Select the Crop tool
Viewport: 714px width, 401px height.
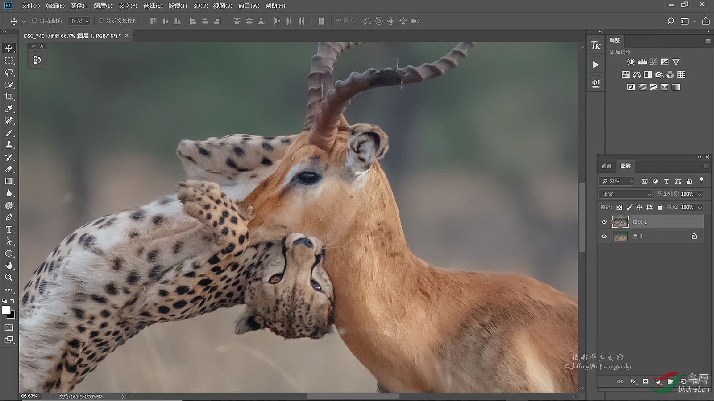coord(9,97)
